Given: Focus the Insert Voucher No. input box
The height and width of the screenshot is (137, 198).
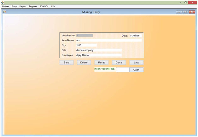Looking at the screenshot, I should [122, 70].
